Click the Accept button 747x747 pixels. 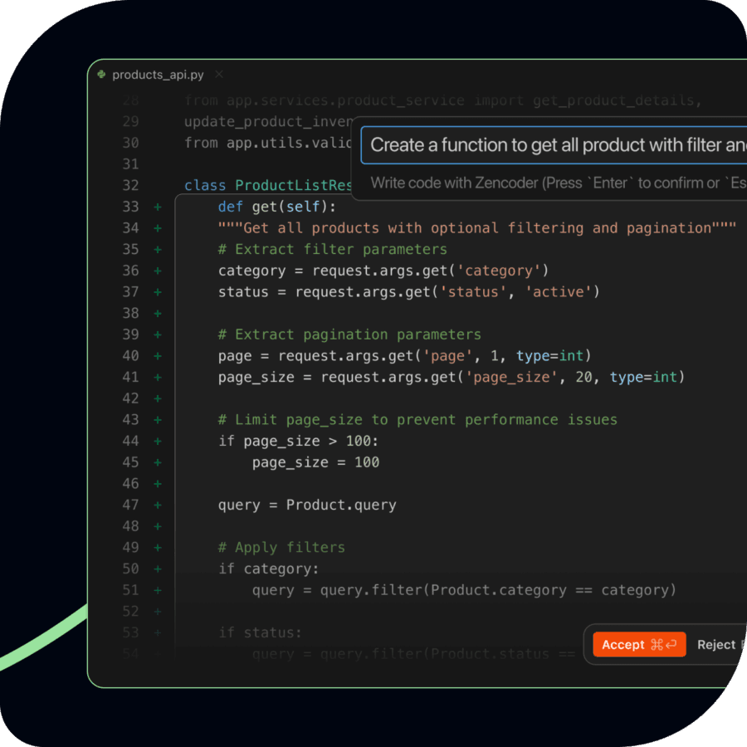coord(639,644)
